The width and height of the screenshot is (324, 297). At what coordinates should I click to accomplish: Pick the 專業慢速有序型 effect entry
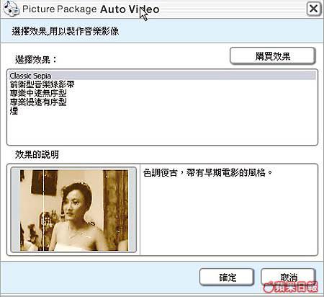[x=38, y=102]
